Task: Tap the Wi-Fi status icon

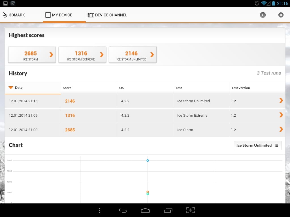Action: 264,3
